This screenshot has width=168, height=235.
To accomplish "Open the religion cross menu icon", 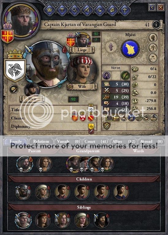I will (125, 10).
